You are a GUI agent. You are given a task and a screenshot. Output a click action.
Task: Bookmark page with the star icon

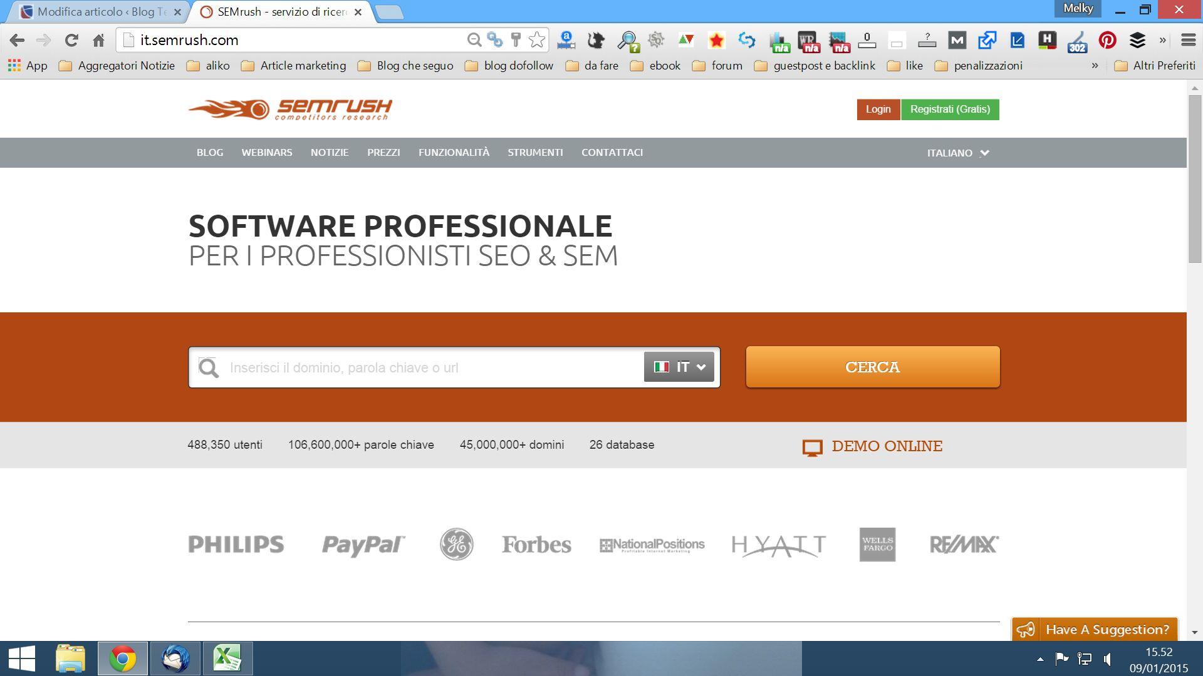(537, 41)
